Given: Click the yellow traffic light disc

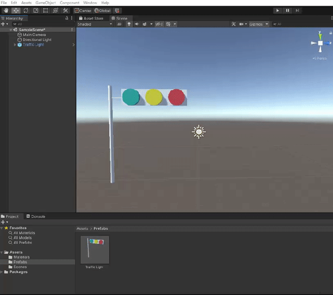Looking at the screenshot, I should 154,97.
